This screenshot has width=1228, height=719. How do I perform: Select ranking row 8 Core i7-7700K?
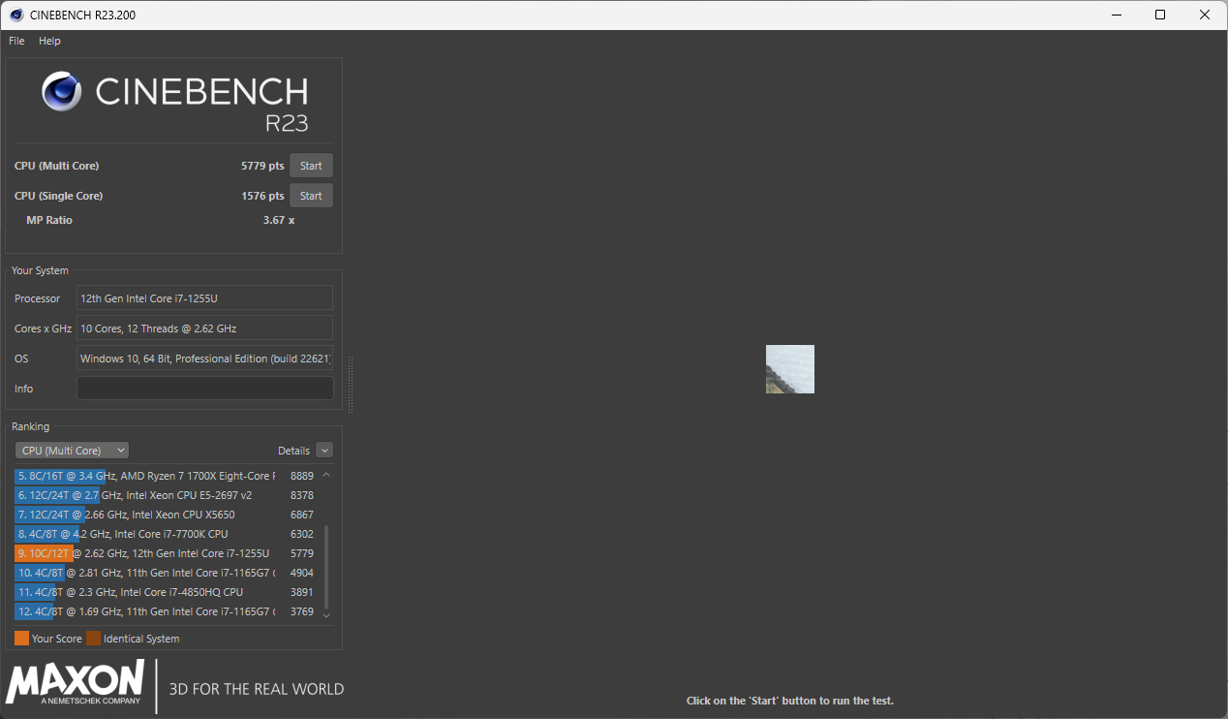click(x=166, y=534)
